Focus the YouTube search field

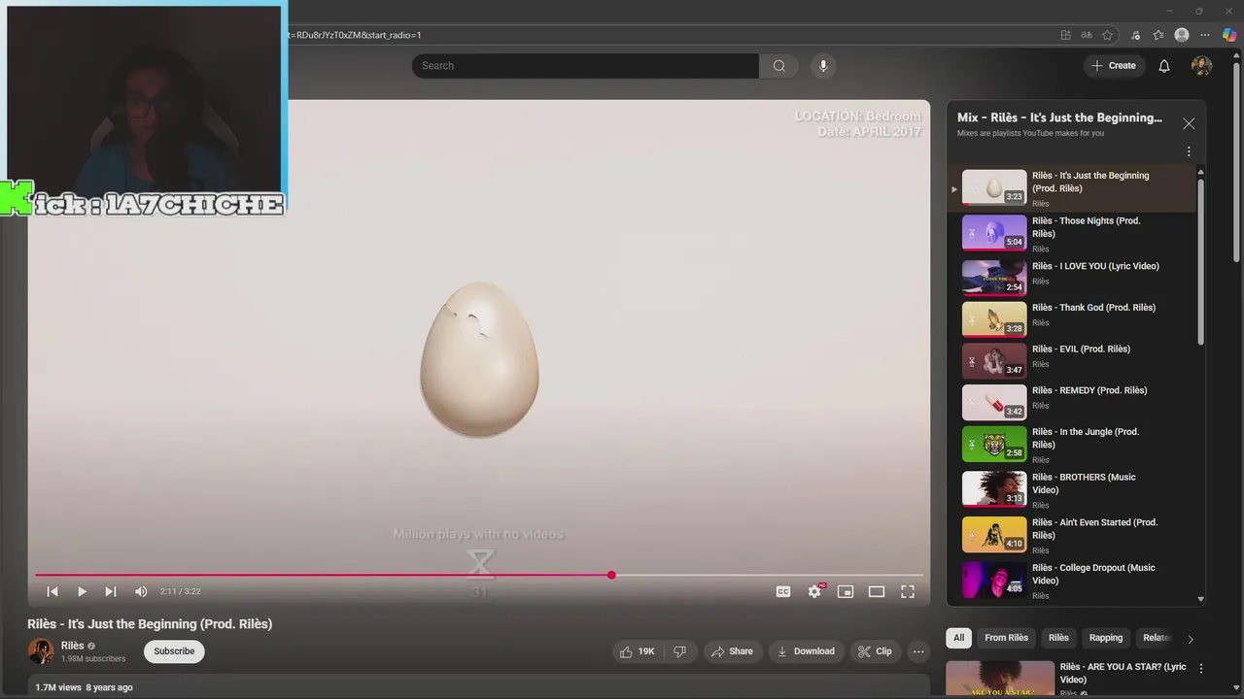point(585,66)
